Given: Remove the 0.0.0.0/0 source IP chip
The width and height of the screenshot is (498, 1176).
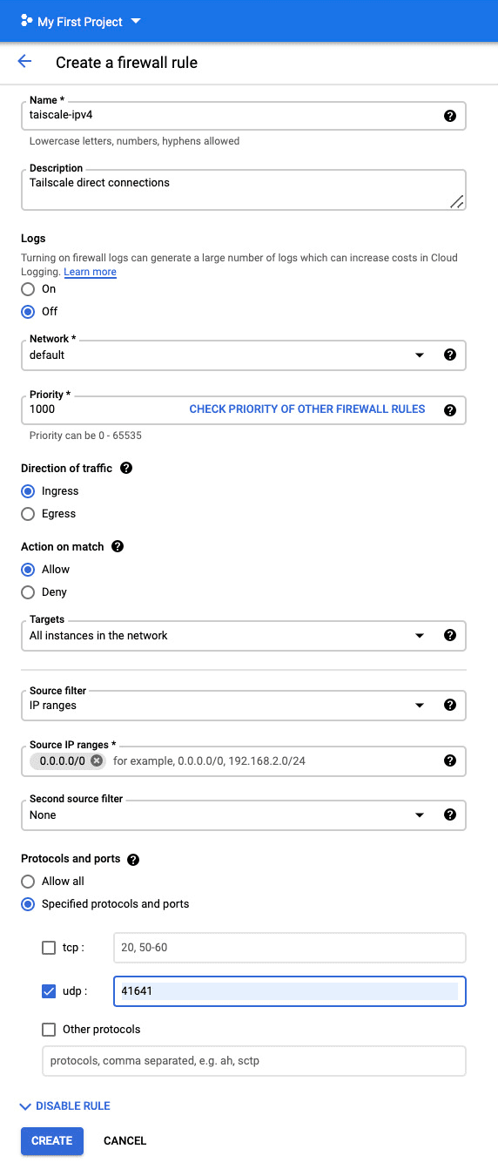Looking at the screenshot, I should click(x=97, y=760).
